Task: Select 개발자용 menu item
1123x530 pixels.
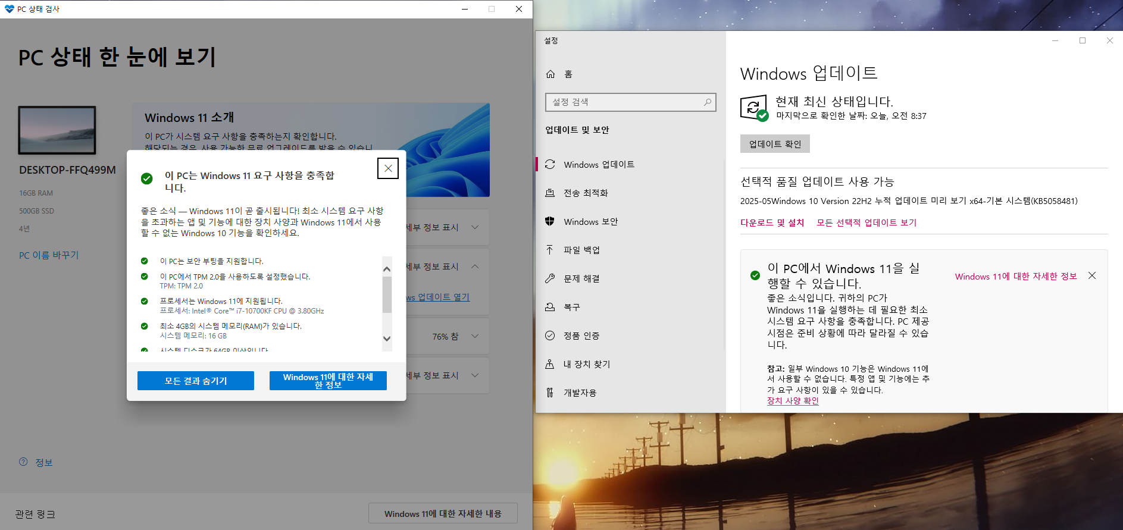Action: [x=630, y=393]
